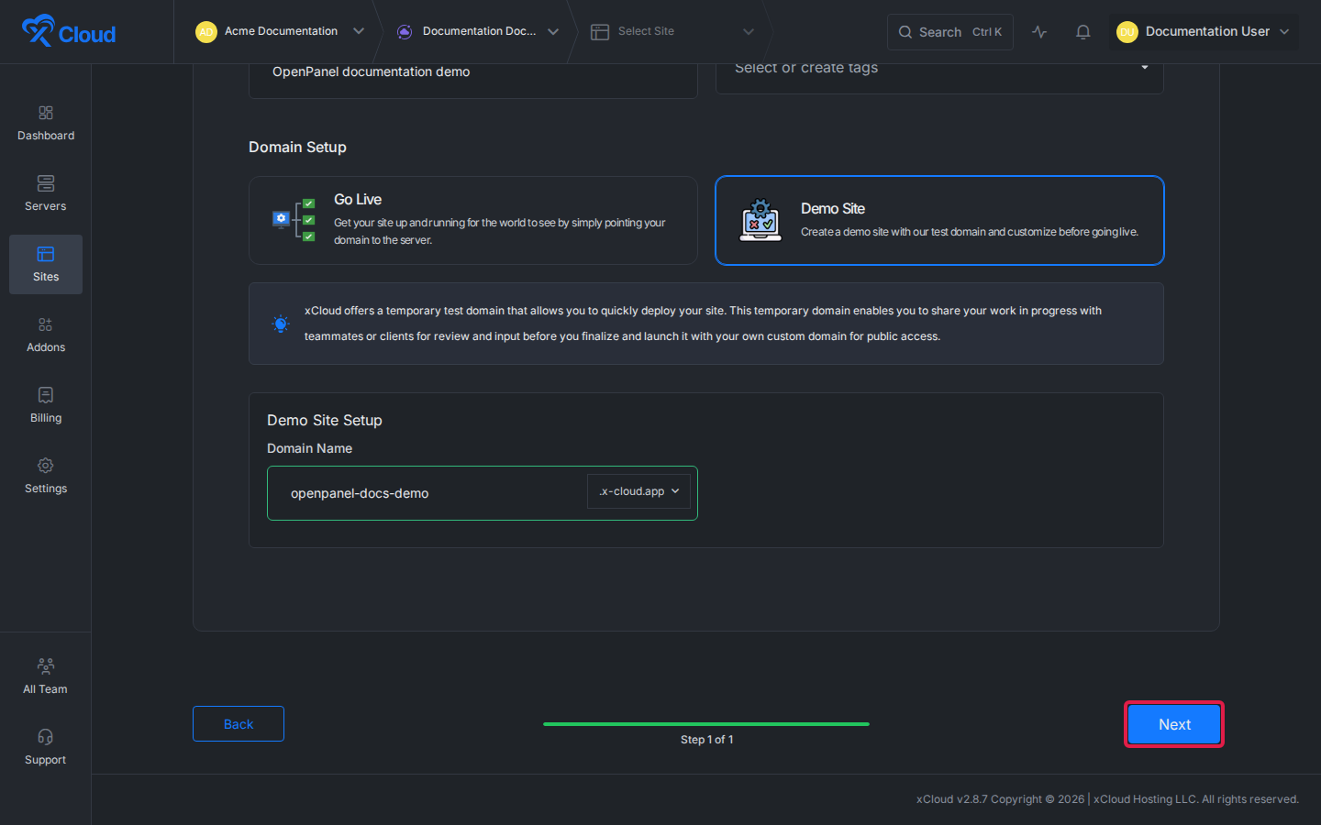
Task: Click the Step 1 of 1 progress bar
Action: tap(706, 724)
